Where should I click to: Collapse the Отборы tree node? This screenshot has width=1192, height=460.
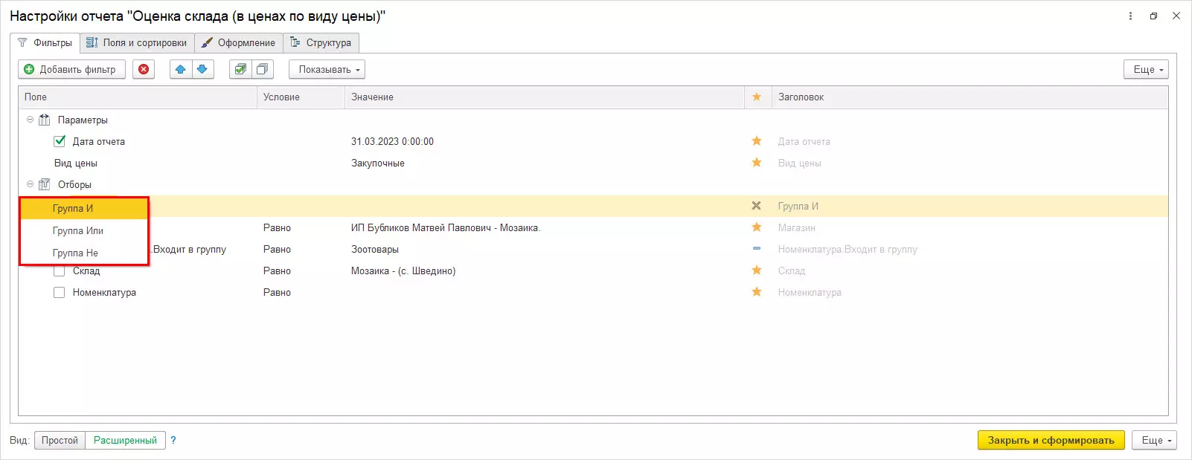click(x=31, y=184)
